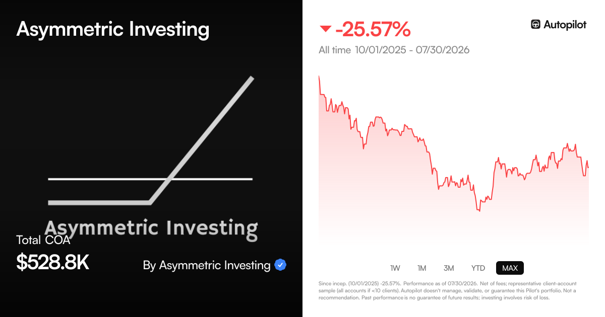Select the 1M time range
Viewport: 605px width, 317px height.
pyautogui.click(x=422, y=268)
